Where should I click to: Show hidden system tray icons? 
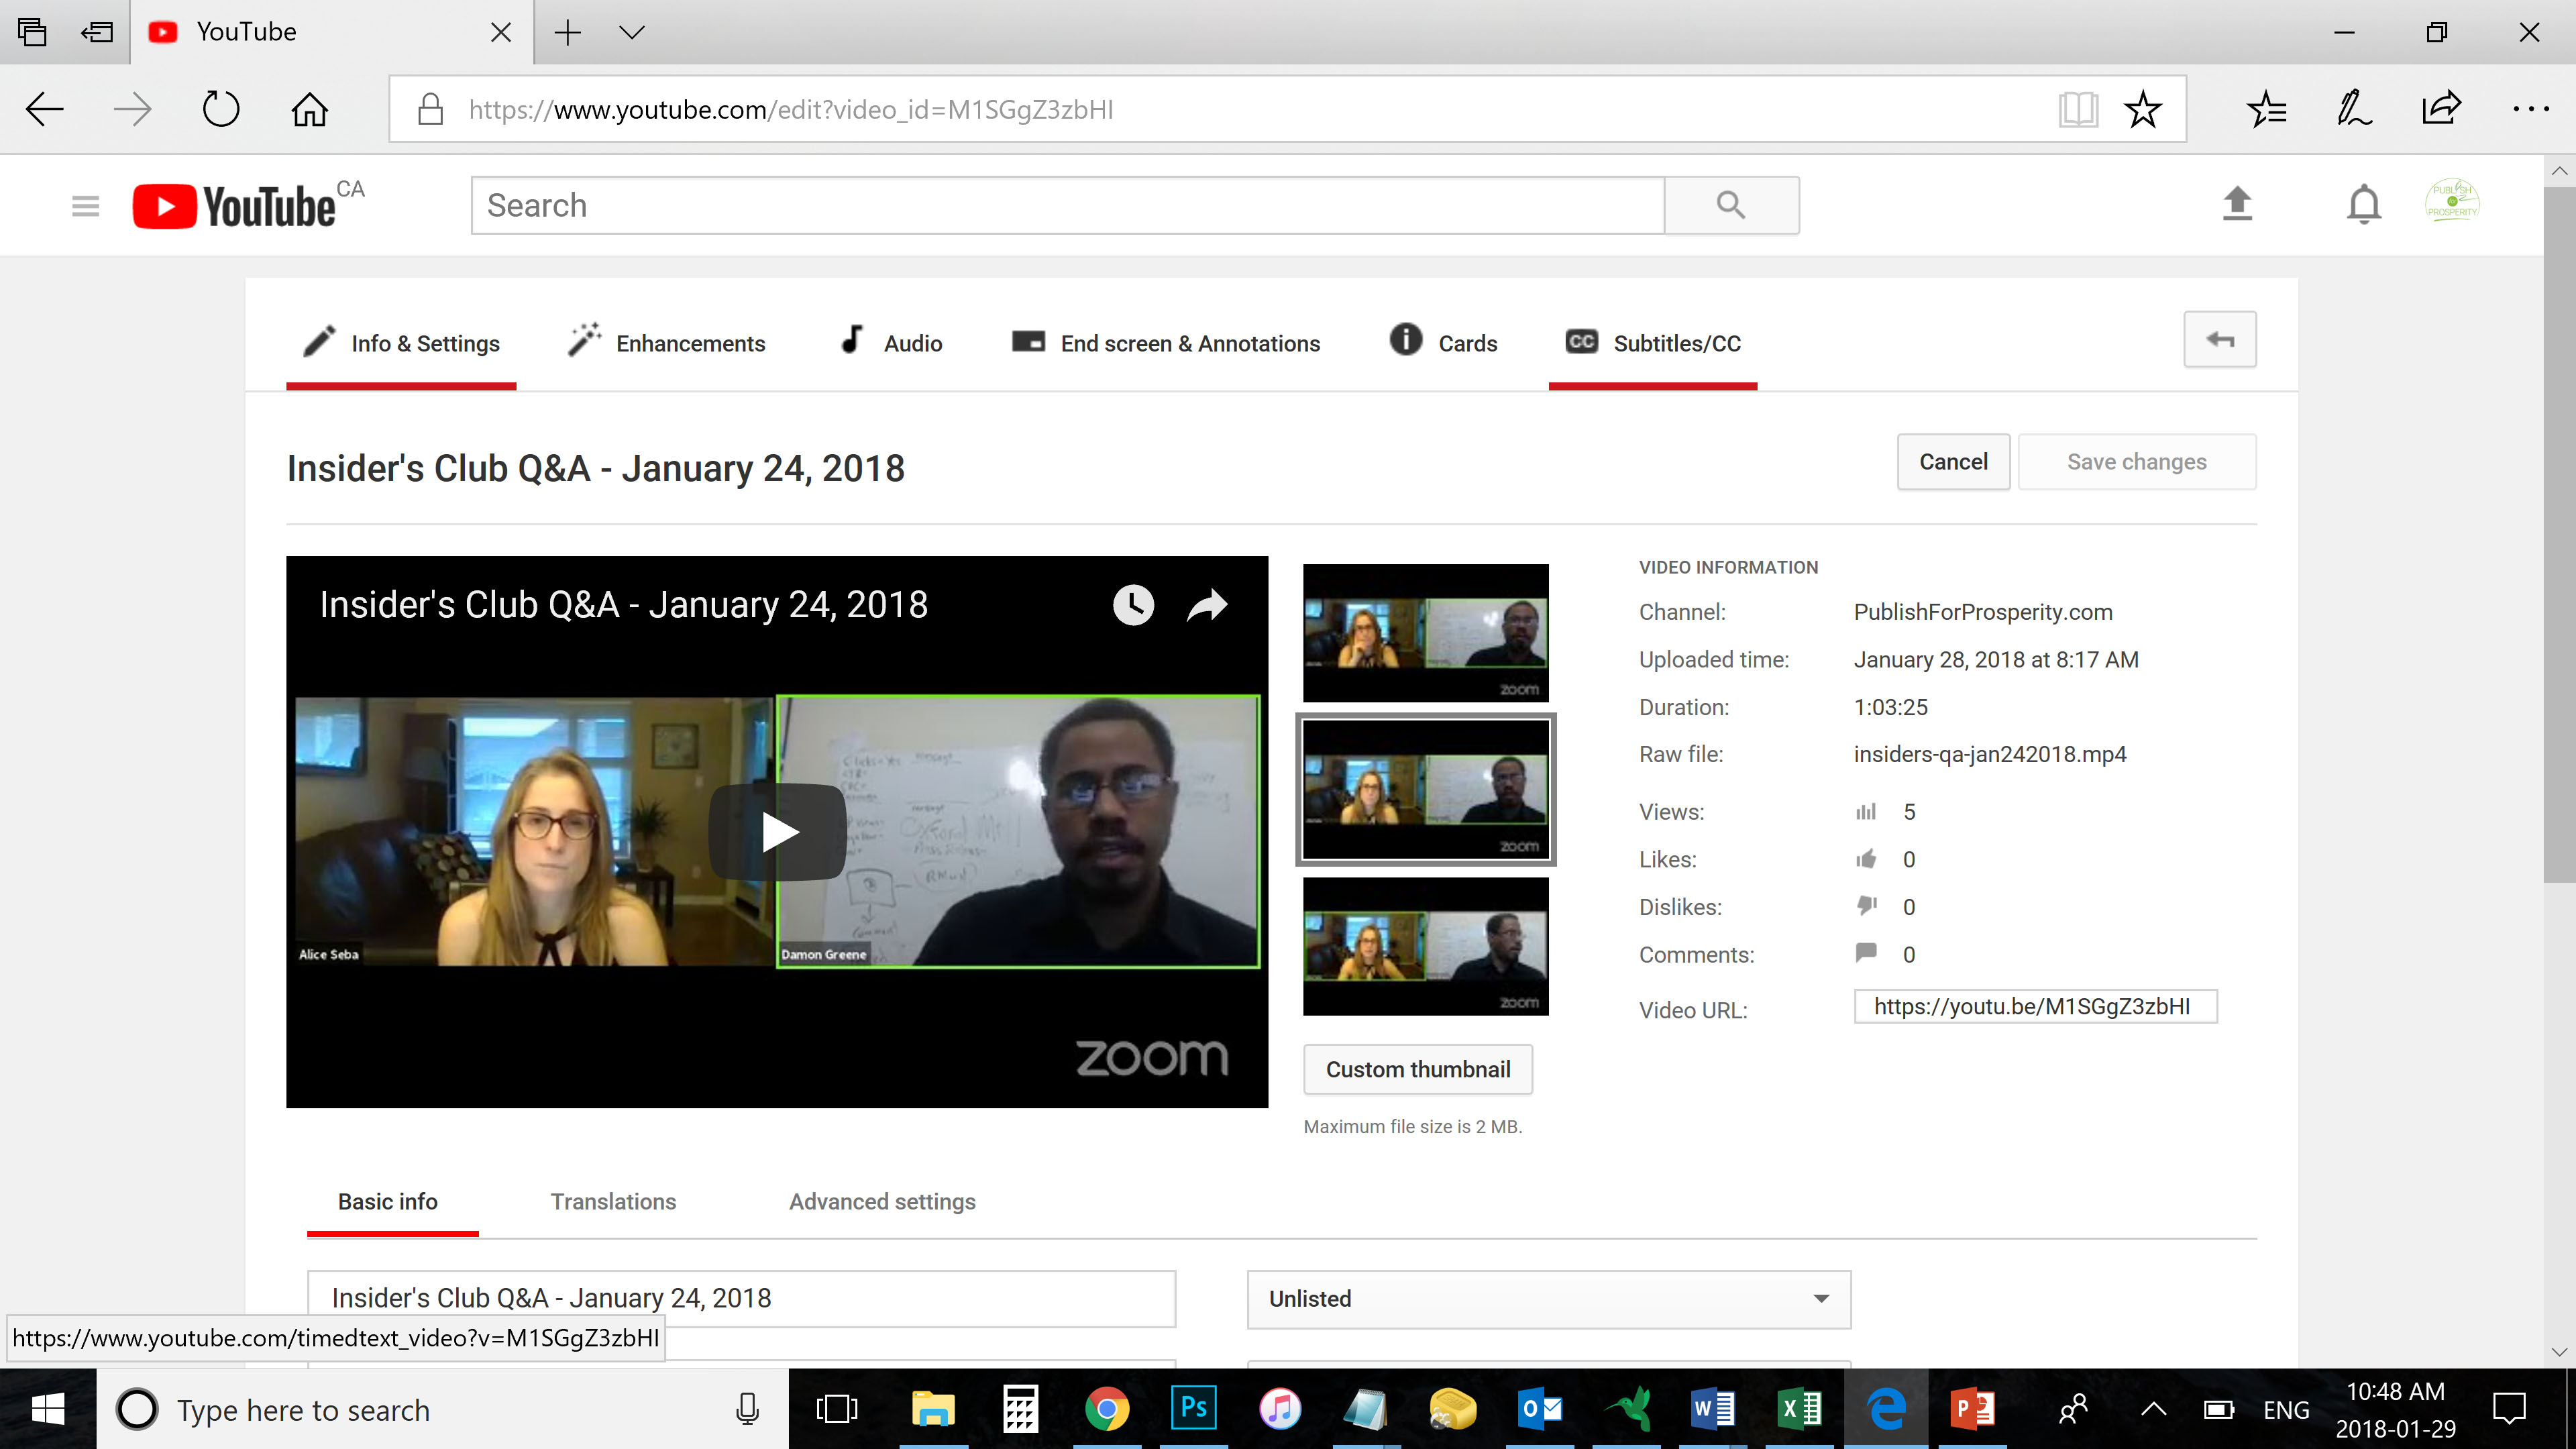tap(2153, 1409)
